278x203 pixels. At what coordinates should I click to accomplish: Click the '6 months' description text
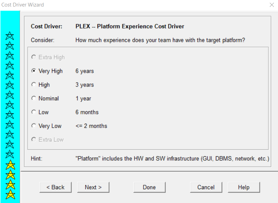click(x=87, y=112)
